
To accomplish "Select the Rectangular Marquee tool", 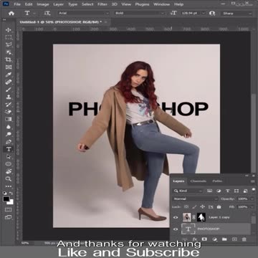I will point(9,37).
